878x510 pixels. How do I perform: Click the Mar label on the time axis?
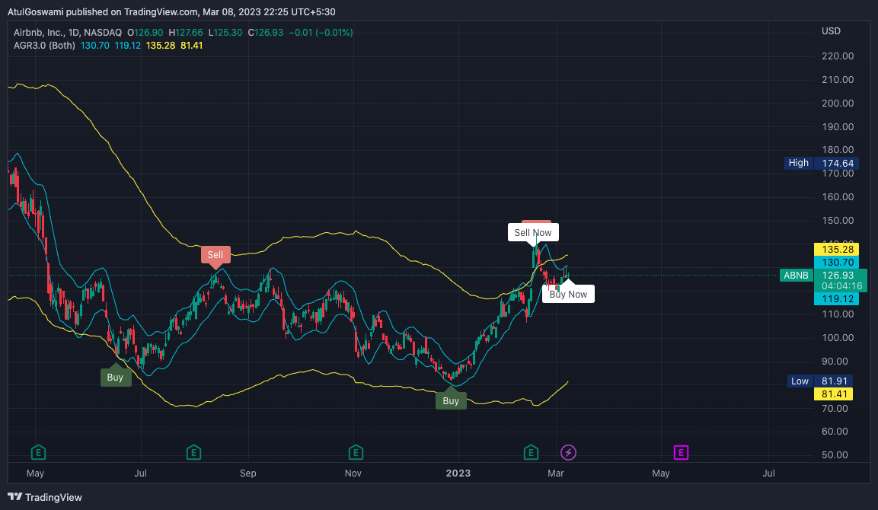555,473
